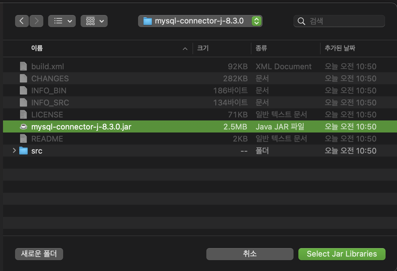Viewport: 397px width, 271px height.
Task: Click the 282KB size value
Action: [235, 78]
